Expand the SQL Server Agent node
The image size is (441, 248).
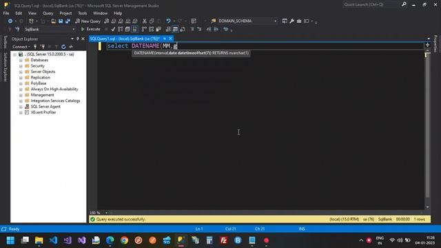point(21,107)
